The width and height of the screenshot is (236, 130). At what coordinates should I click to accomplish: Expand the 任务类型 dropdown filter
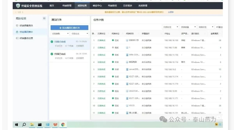pyautogui.click(x=60, y=34)
